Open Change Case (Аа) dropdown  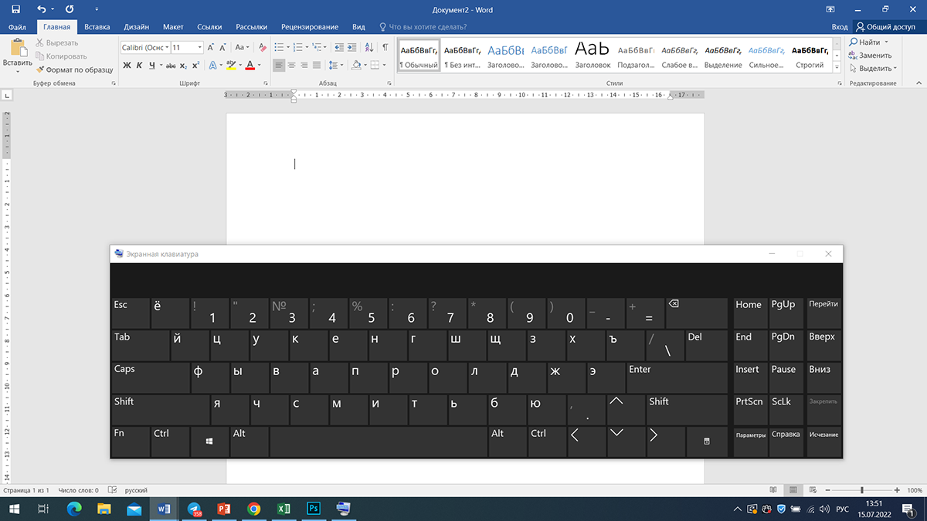(243, 47)
